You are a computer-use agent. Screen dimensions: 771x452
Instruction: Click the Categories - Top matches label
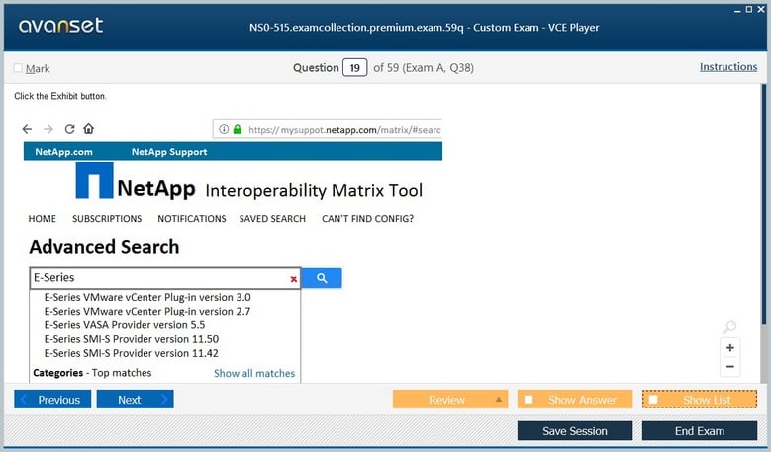click(x=92, y=373)
